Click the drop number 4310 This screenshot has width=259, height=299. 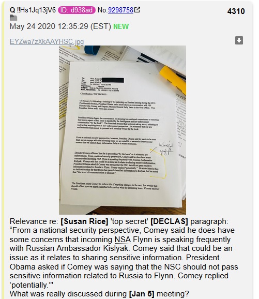236,11
